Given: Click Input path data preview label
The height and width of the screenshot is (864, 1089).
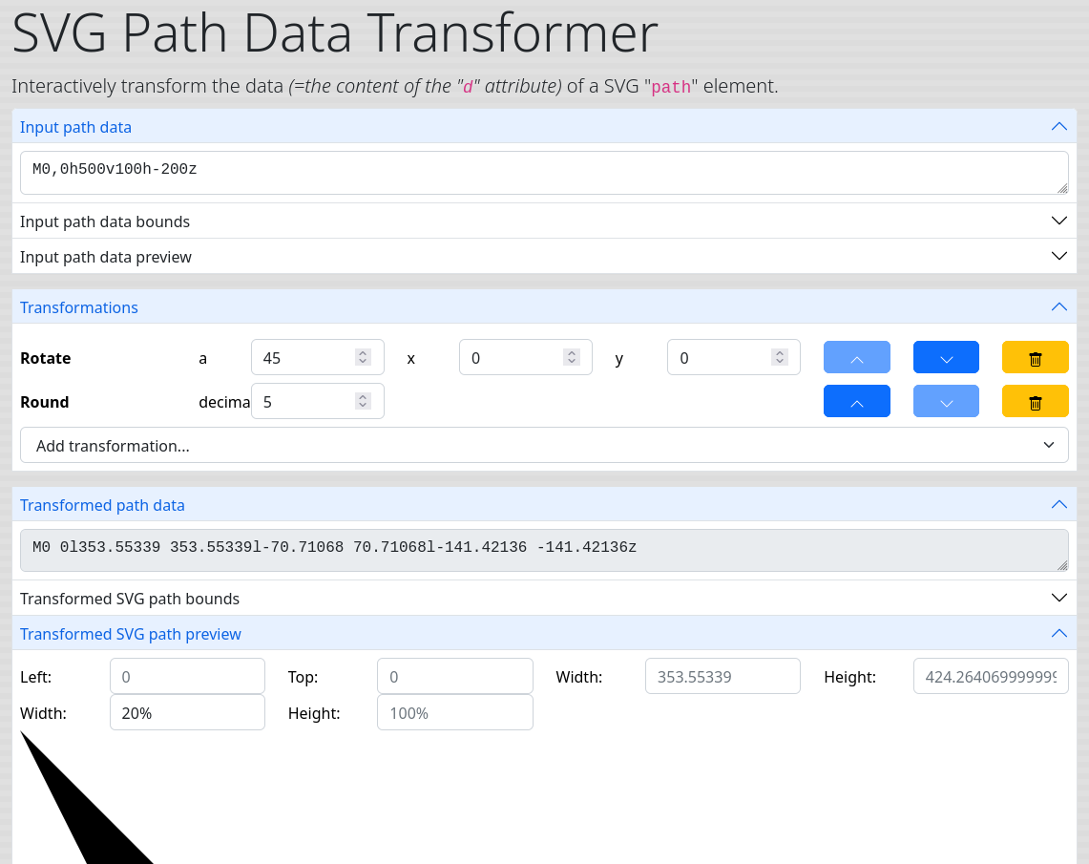Looking at the screenshot, I should (106, 257).
